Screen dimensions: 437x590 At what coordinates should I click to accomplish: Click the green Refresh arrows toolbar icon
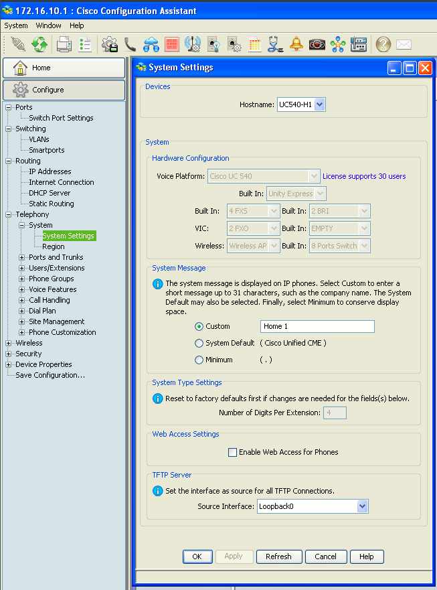point(39,44)
